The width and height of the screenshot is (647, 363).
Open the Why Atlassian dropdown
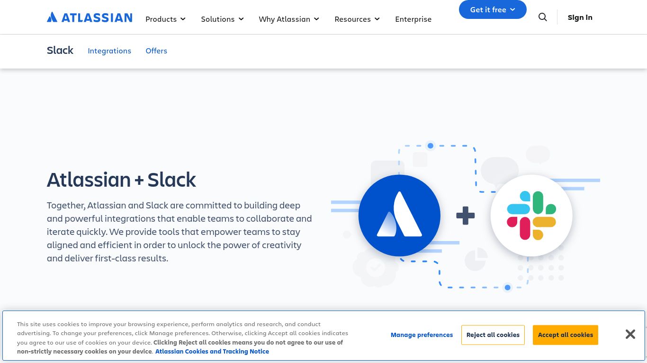tap(289, 19)
